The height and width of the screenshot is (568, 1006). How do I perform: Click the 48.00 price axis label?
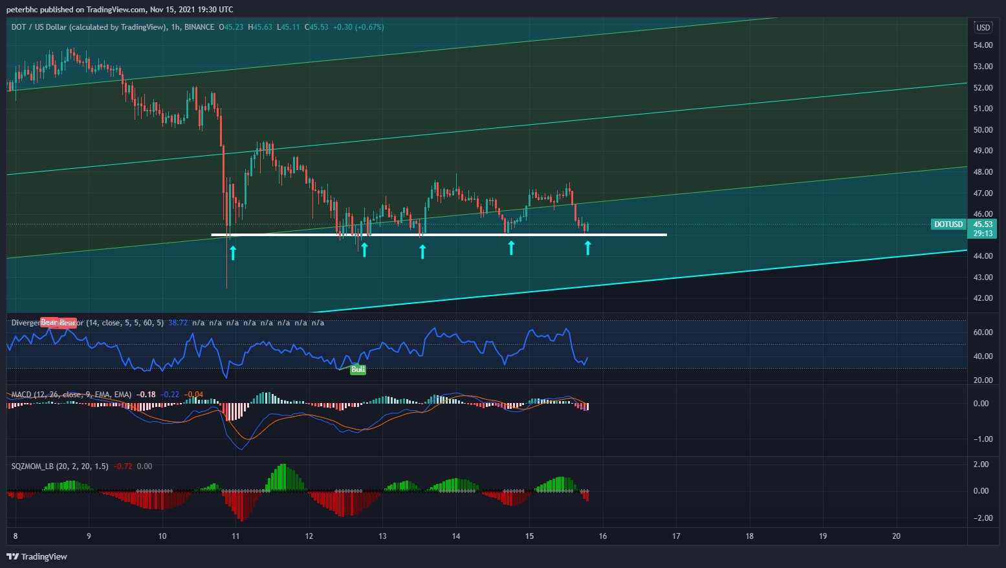[983, 171]
